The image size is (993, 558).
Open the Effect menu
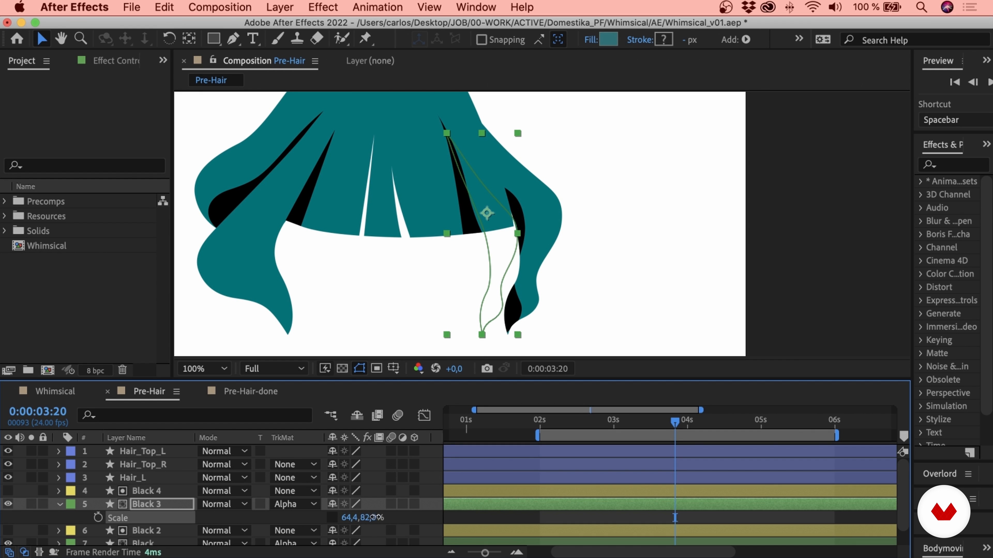pyautogui.click(x=323, y=7)
